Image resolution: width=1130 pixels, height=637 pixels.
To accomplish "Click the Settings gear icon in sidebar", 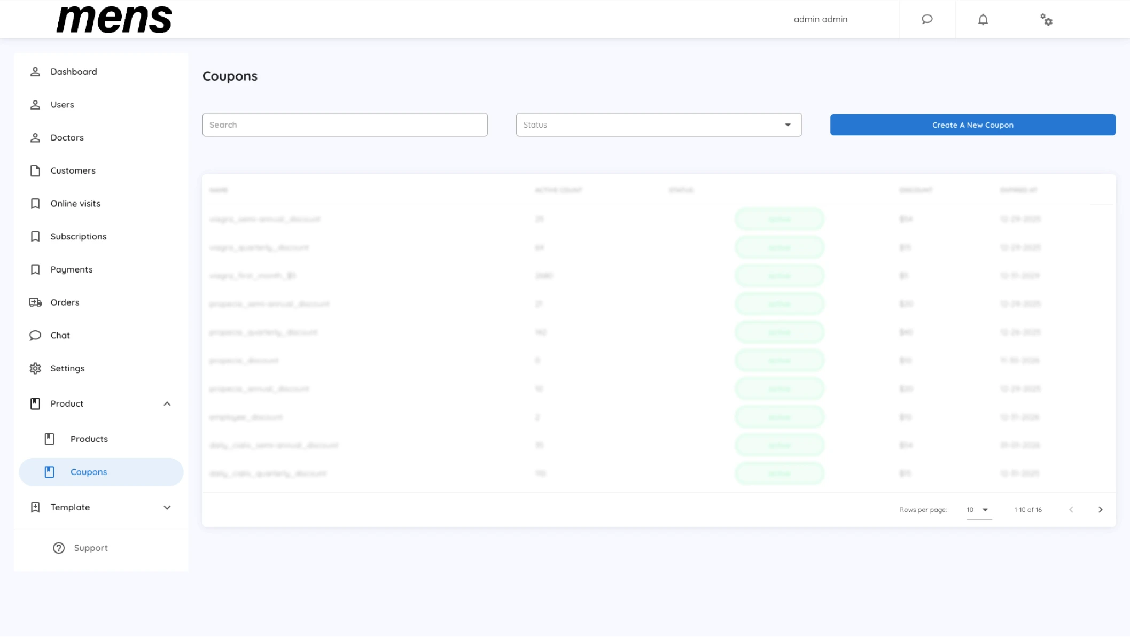I will [x=35, y=368].
